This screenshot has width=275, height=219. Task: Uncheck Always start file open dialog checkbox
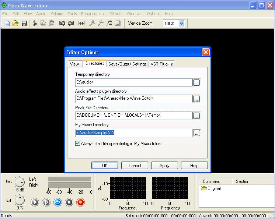tap(78, 143)
